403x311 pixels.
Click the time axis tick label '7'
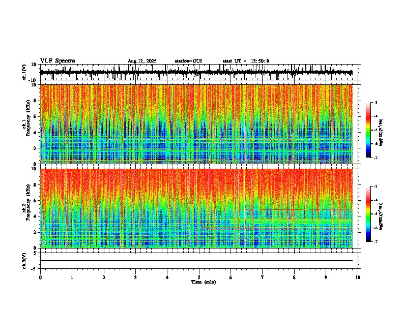coord(263,277)
